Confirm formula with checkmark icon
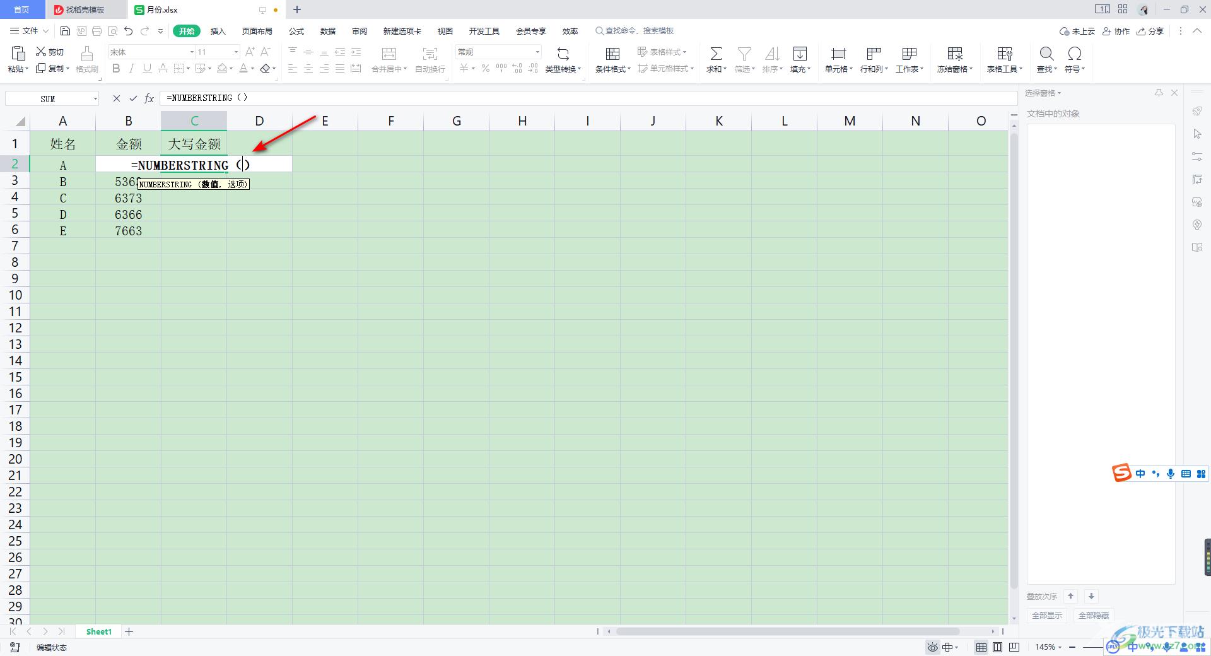The width and height of the screenshot is (1211, 656). (133, 98)
